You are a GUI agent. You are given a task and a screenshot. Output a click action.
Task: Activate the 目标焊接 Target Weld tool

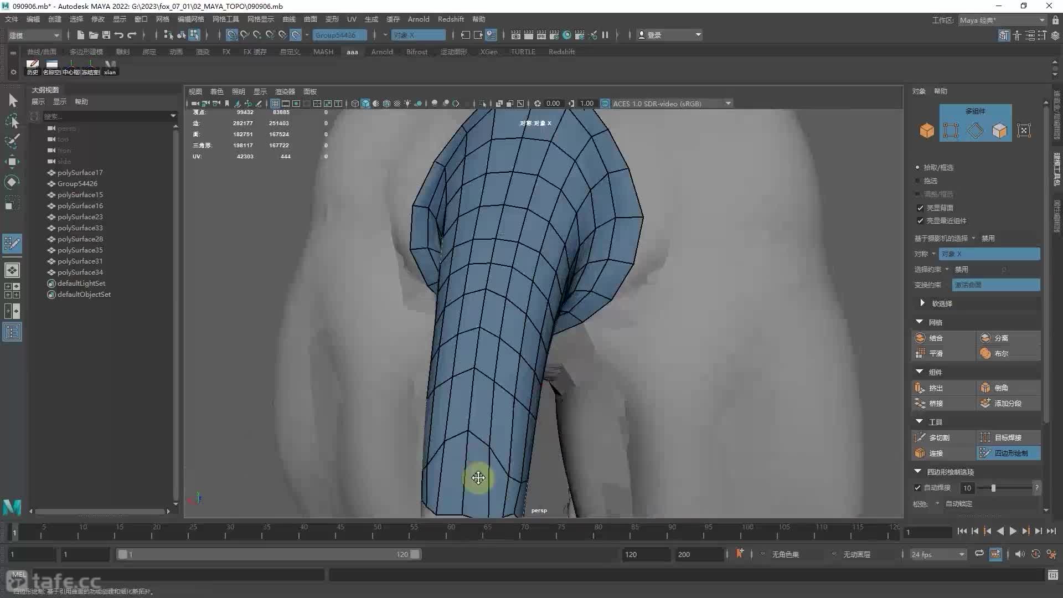(x=1008, y=437)
